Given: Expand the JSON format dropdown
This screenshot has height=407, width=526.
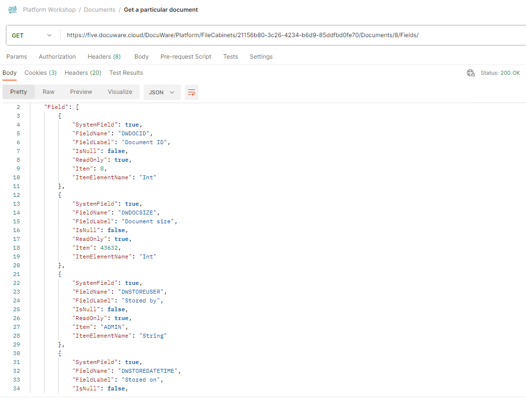Looking at the screenshot, I should pos(162,92).
